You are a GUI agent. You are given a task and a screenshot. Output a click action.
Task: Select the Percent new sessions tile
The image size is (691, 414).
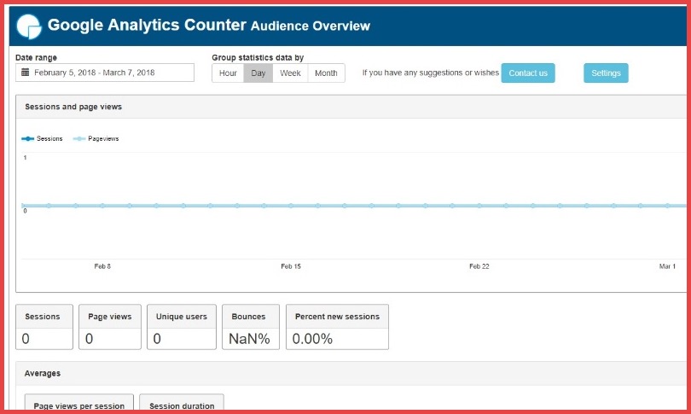click(337, 327)
